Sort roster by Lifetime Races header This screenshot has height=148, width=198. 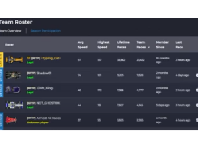tap(123, 45)
